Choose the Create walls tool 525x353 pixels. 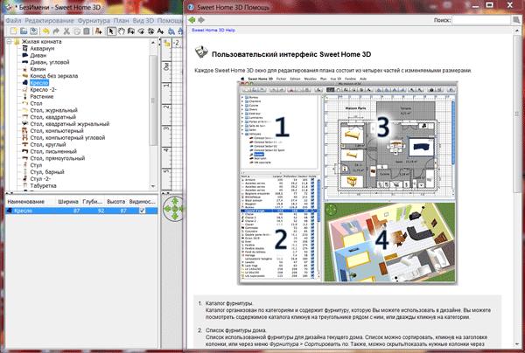(131, 31)
